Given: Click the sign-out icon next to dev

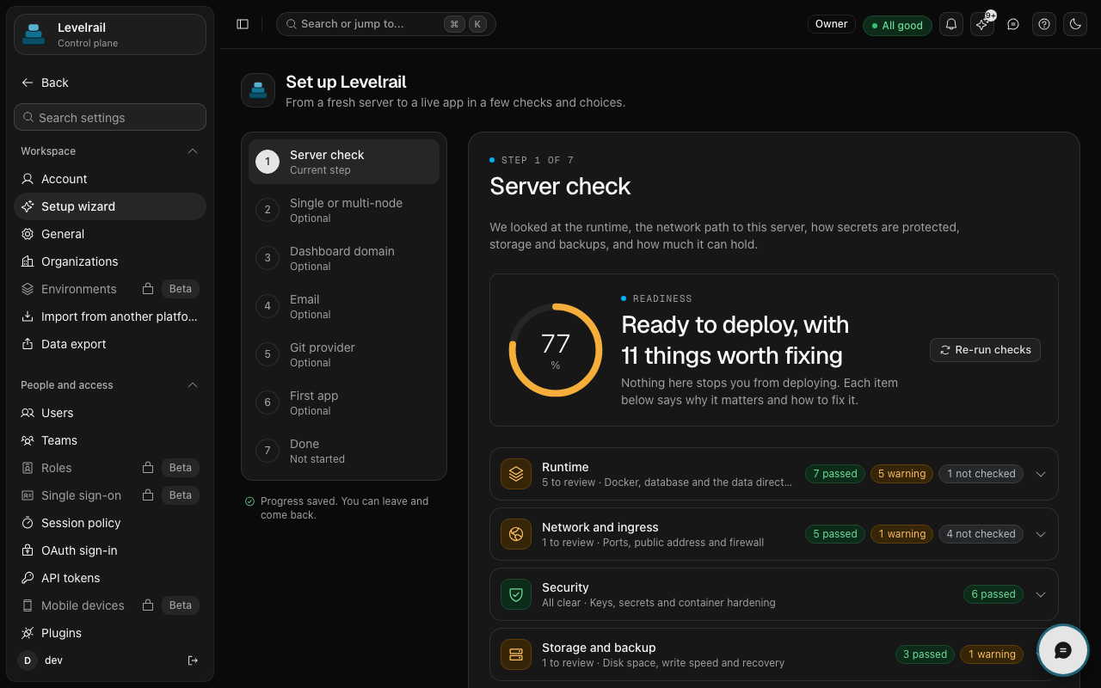Looking at the screenshot, I should pyautogui.click(x=193, y=660).
